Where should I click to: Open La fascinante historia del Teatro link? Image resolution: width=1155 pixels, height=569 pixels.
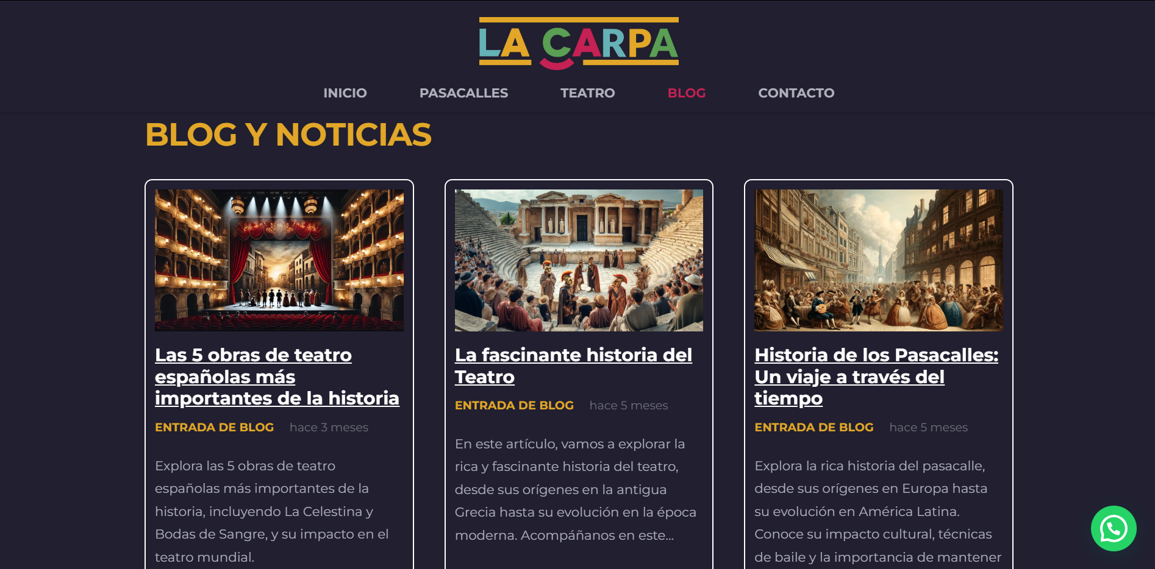pyautogui.click(x=573, y=366)
